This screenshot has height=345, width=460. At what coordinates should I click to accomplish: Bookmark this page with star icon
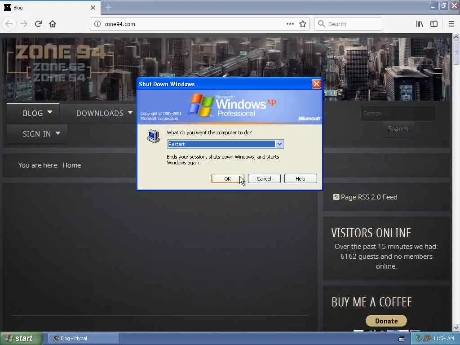click(303, 24)
